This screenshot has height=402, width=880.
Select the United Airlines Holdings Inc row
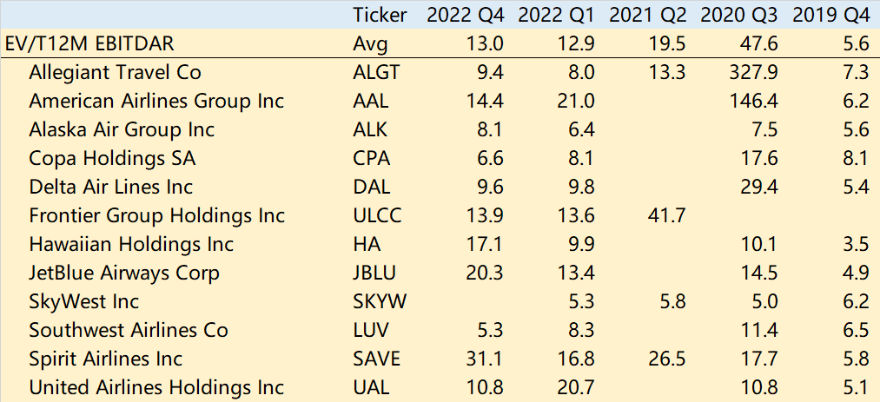pos(156,387)
